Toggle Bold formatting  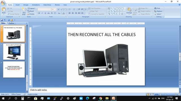click(x=39, y=13)
